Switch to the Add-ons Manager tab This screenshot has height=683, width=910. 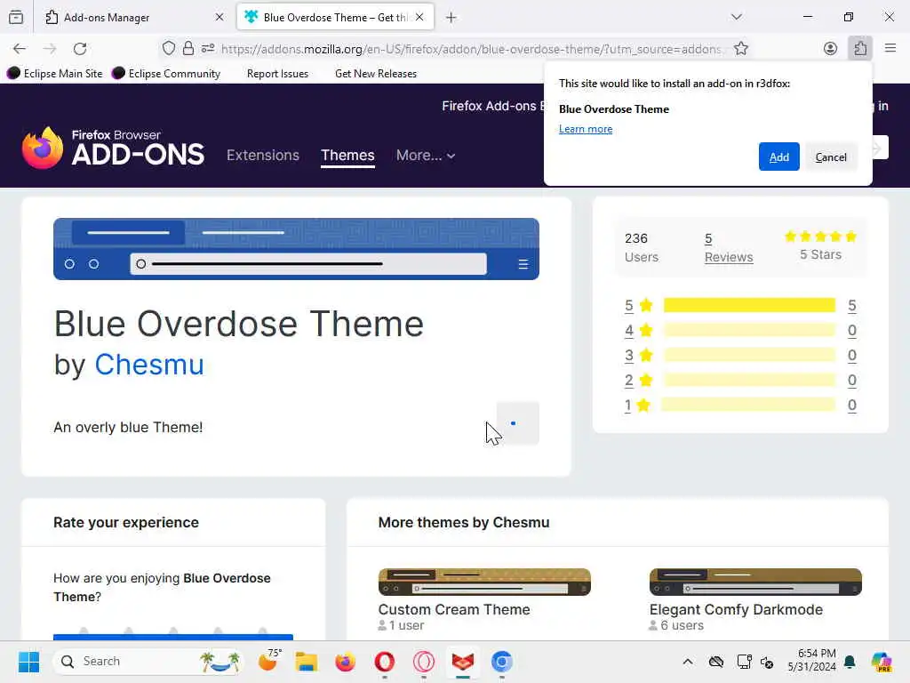point(135,18)
